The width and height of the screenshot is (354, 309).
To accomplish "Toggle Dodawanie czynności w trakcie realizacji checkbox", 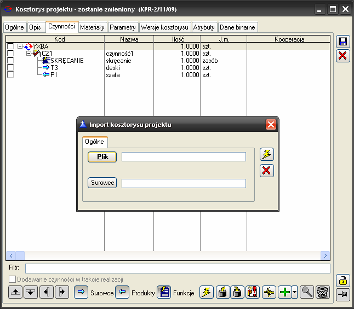I will 12,279.
